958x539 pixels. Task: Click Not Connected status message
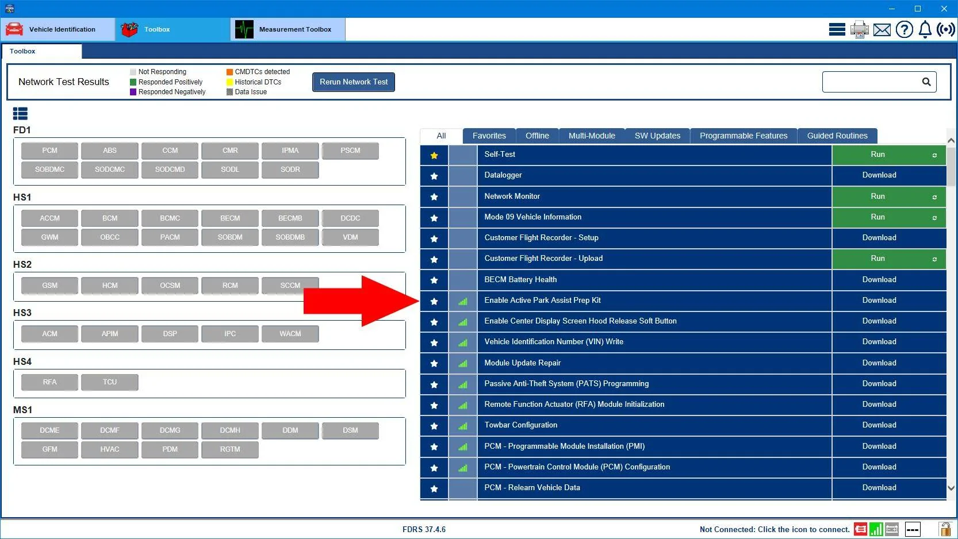point(775,530)
